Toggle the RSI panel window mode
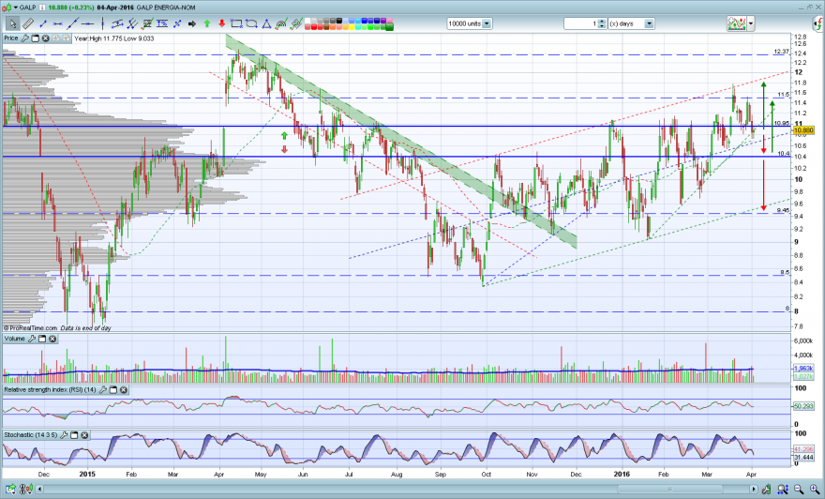The width and height of the screenshot is (825, 499). (113, 390)
